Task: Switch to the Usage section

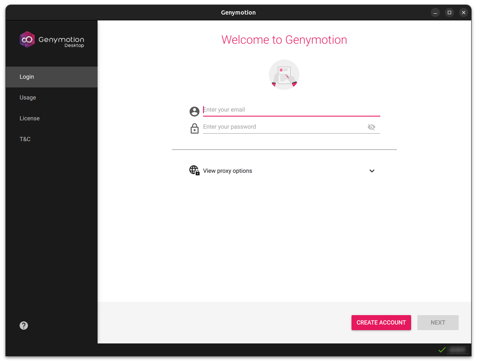Action: tap(28, 97)
